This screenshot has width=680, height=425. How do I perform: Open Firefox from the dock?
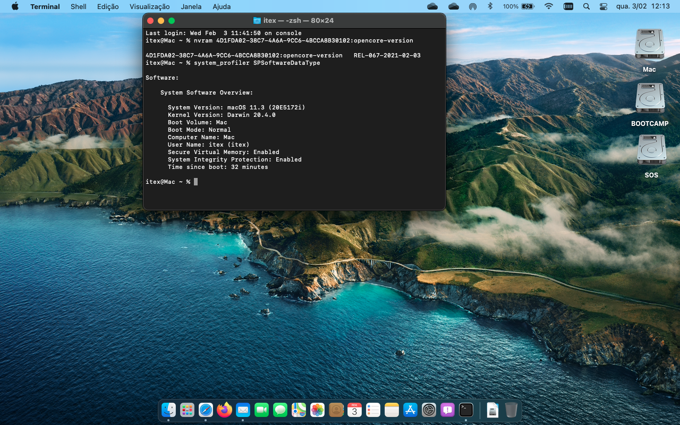224,410
